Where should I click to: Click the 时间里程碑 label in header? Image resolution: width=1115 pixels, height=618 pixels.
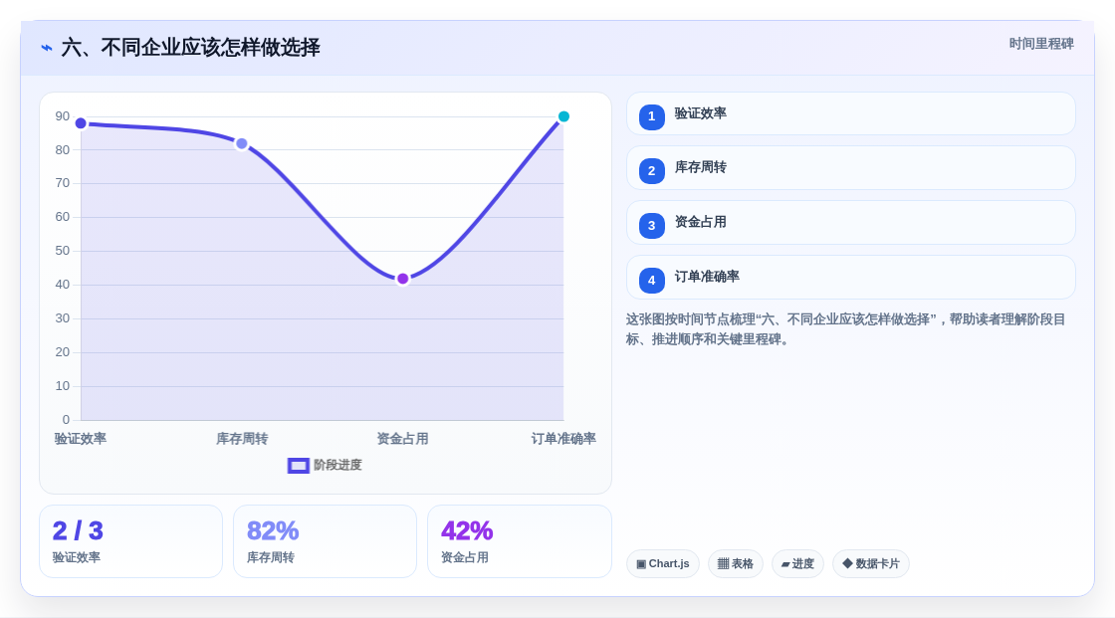pos(1041,44)
